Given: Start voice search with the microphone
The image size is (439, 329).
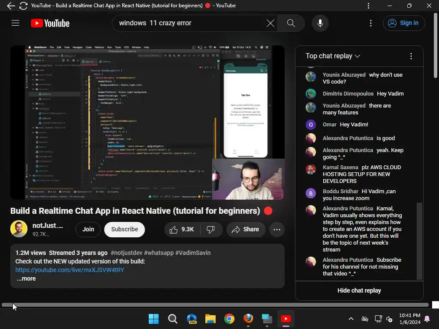Looking at the screenshot, I should click(x=320, y=23).
